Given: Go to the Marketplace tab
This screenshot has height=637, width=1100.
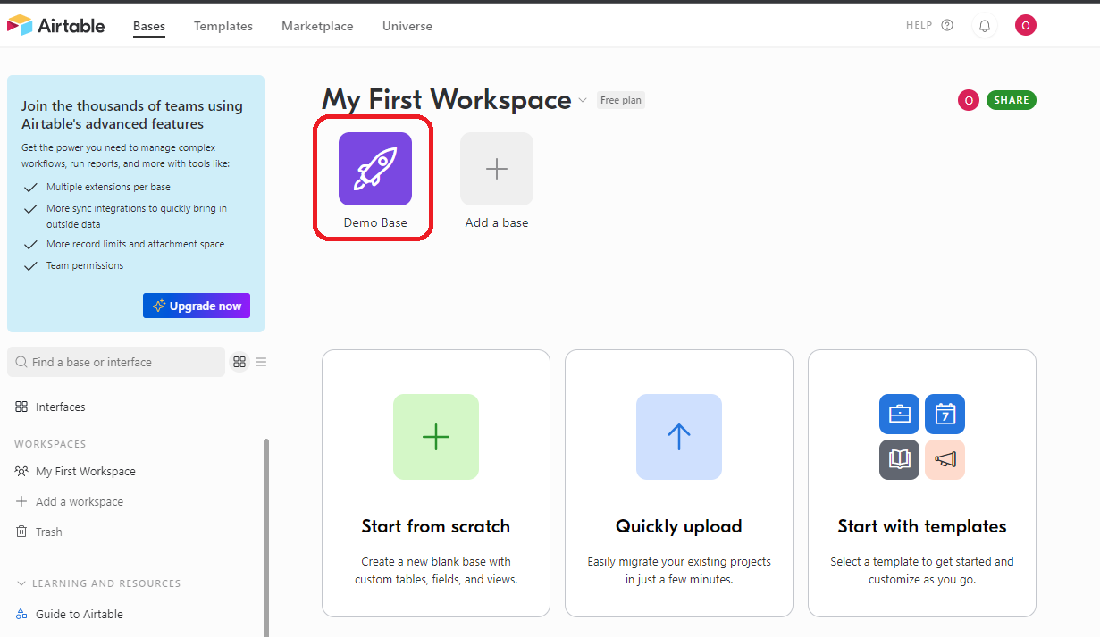Looking at the screenshot, I should tap(317, 26).
